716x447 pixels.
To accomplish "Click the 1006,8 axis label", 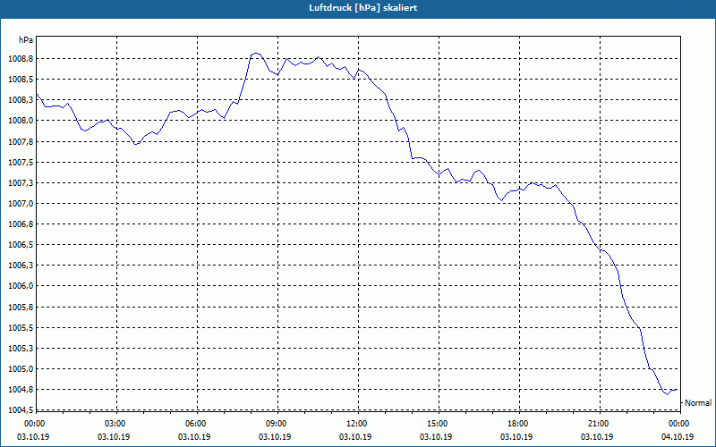I will pyautogui.click(x=21, y=224).
